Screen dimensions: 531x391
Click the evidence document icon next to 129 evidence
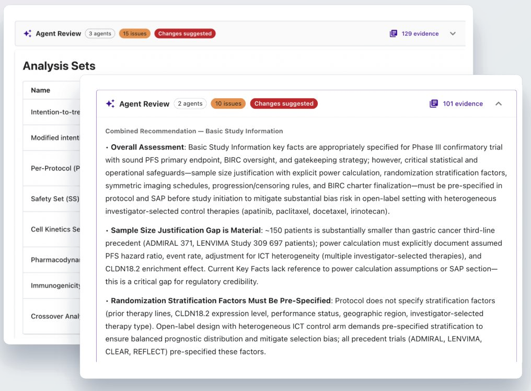point(393,33)
